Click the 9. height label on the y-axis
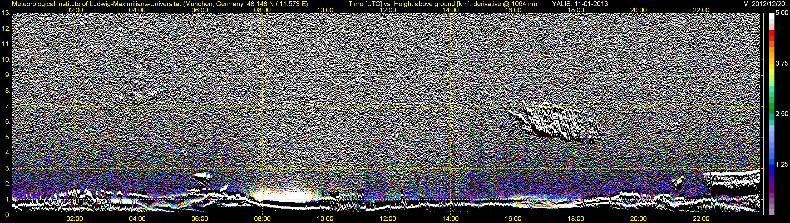790x223 pixels. pos(7,75)
